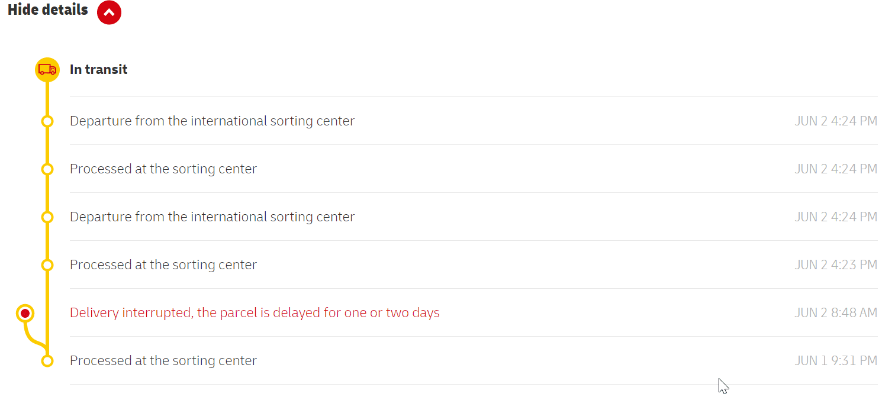
Task: Select the timeline dot for the JUN 1 9:31 PM event
Action: (x=47, y=361)
